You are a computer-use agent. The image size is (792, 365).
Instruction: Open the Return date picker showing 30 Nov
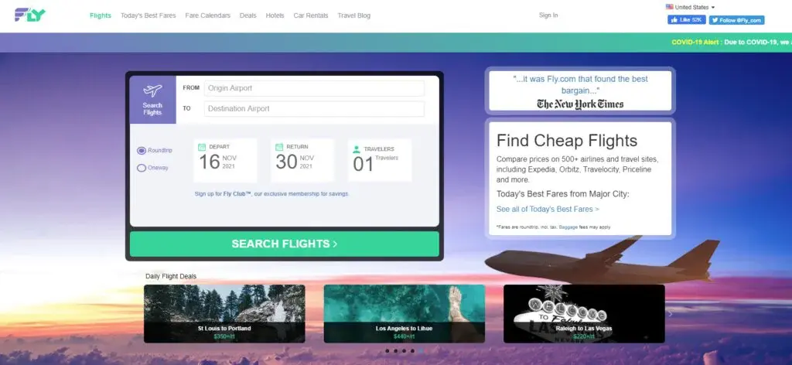pyautogui.click(x=302, y=160)
